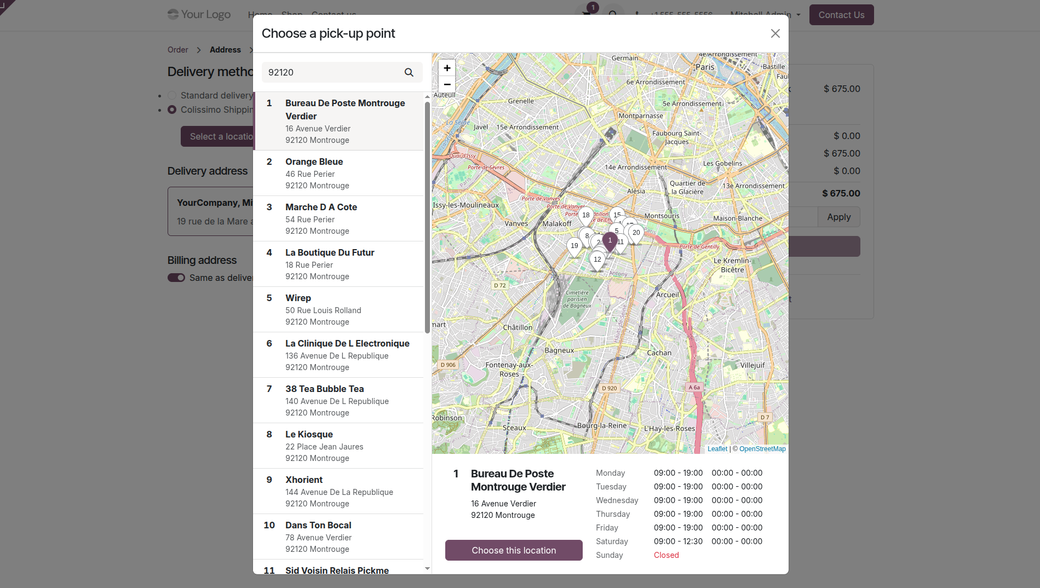
Task: Select map marker number 5
Action: click(617, 231)
